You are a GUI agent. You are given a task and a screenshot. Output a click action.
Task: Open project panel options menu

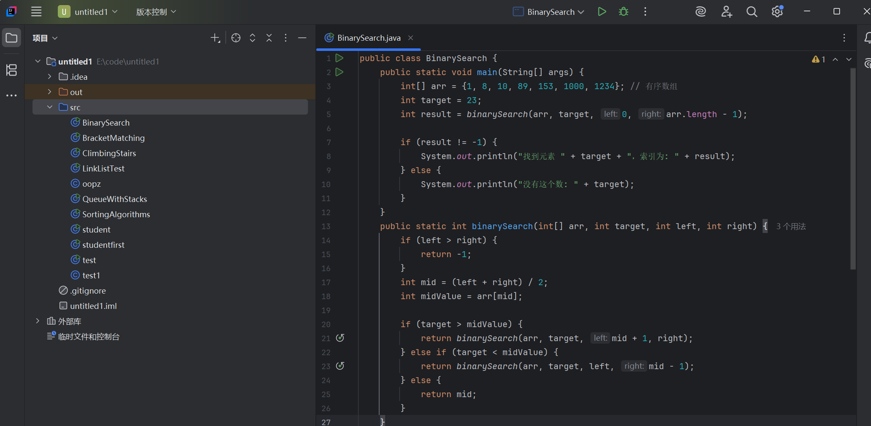click(286, 38)
